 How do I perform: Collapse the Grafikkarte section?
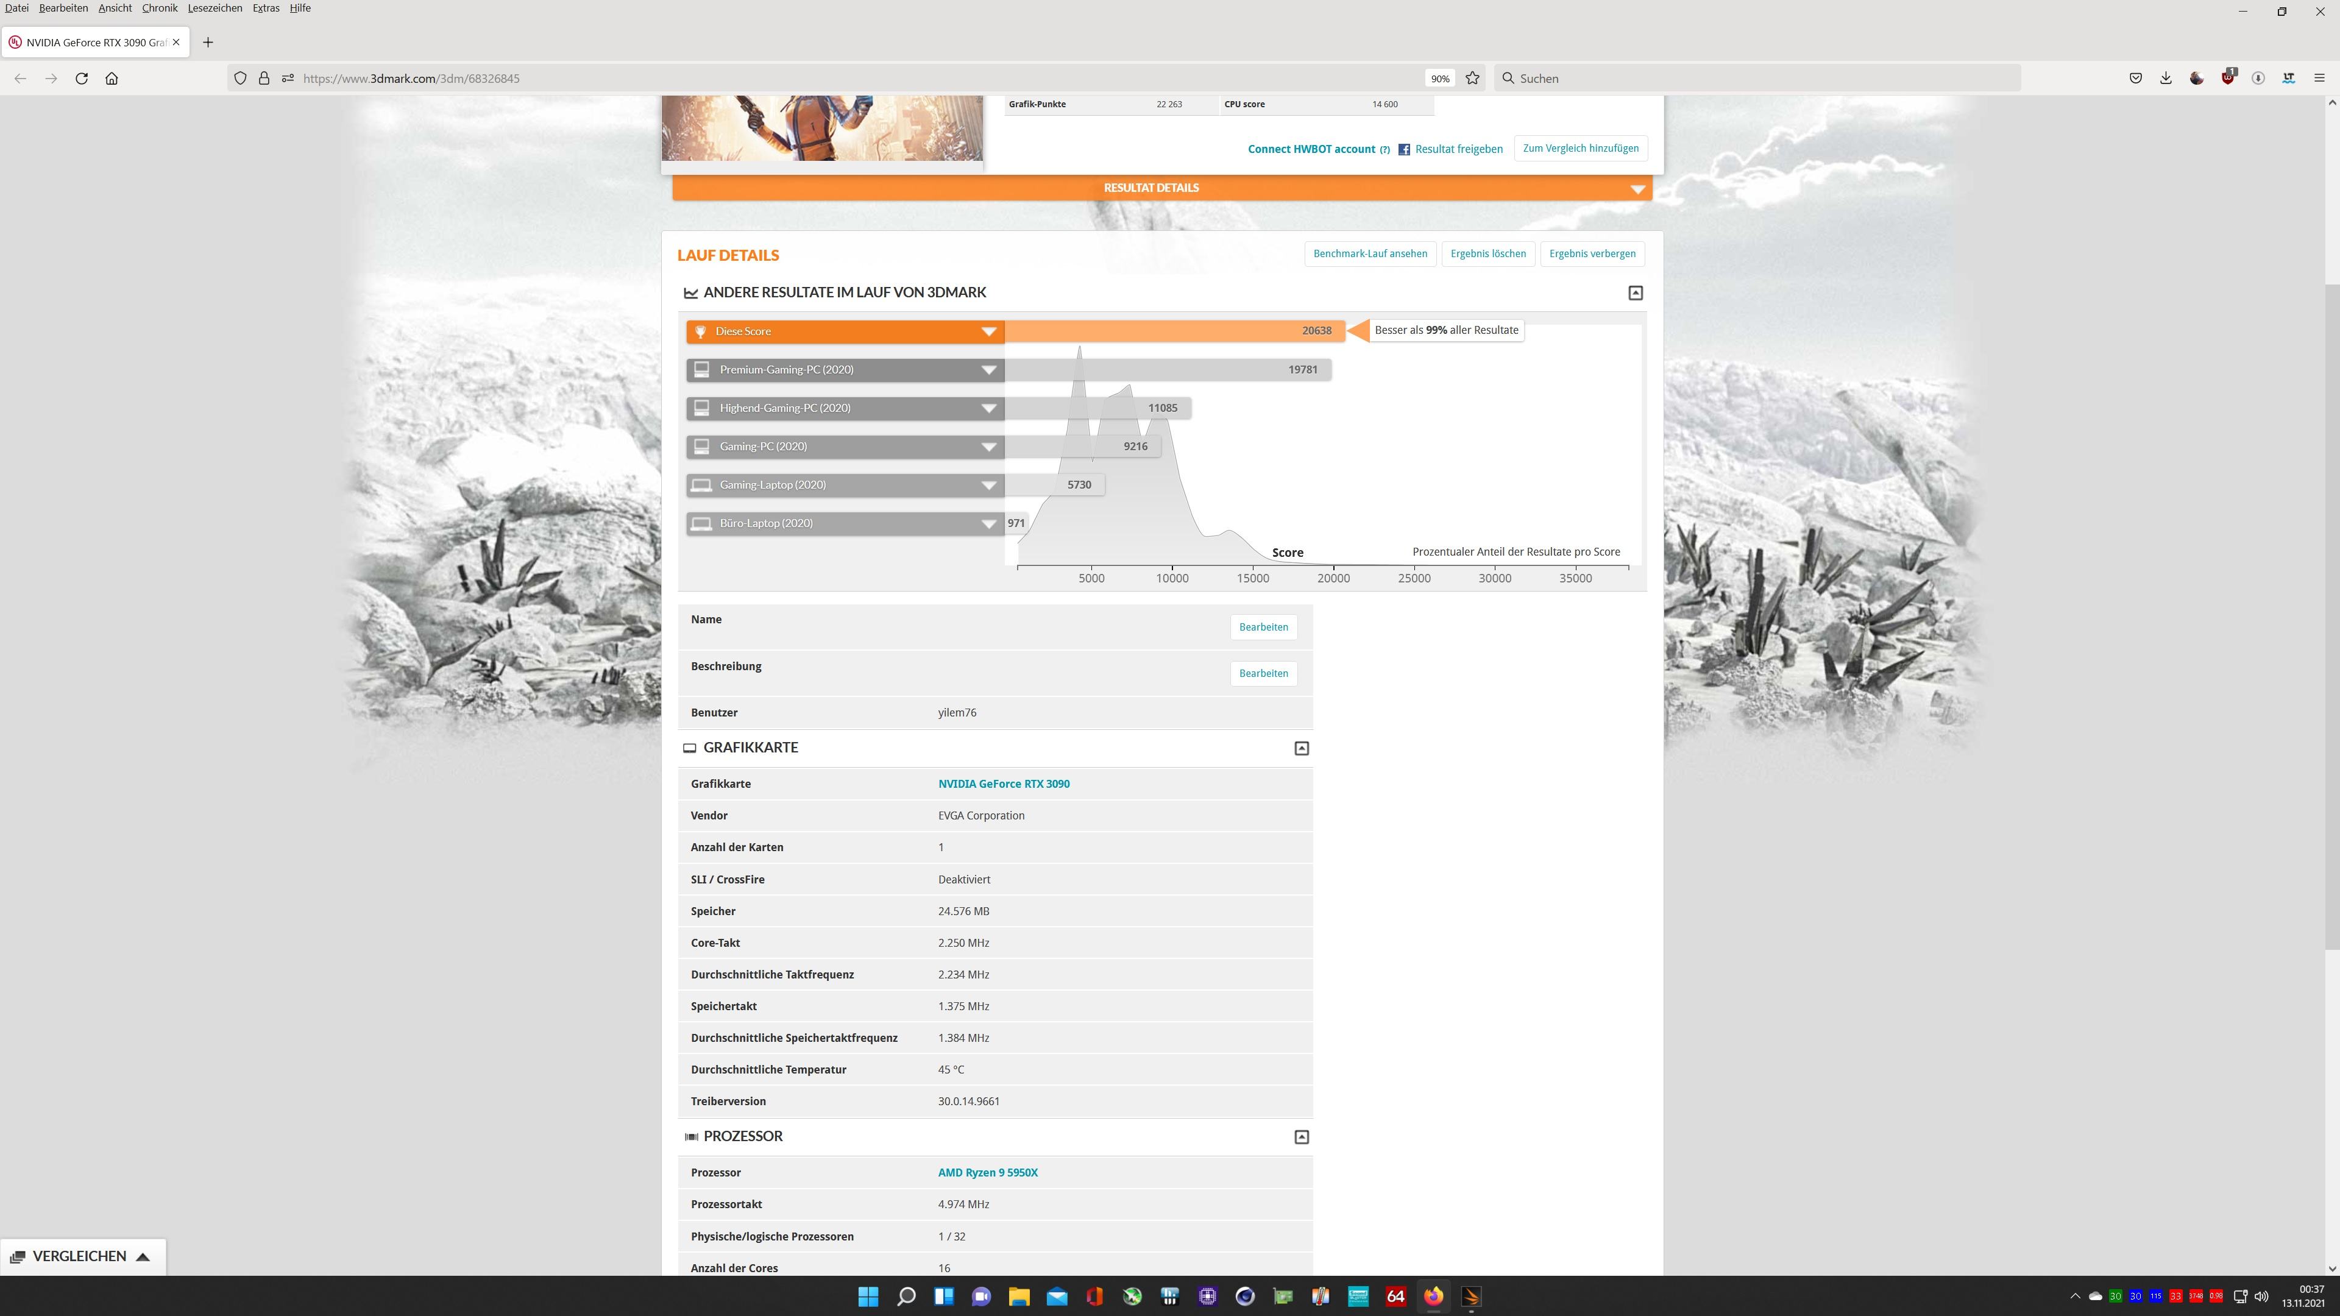1301,748
